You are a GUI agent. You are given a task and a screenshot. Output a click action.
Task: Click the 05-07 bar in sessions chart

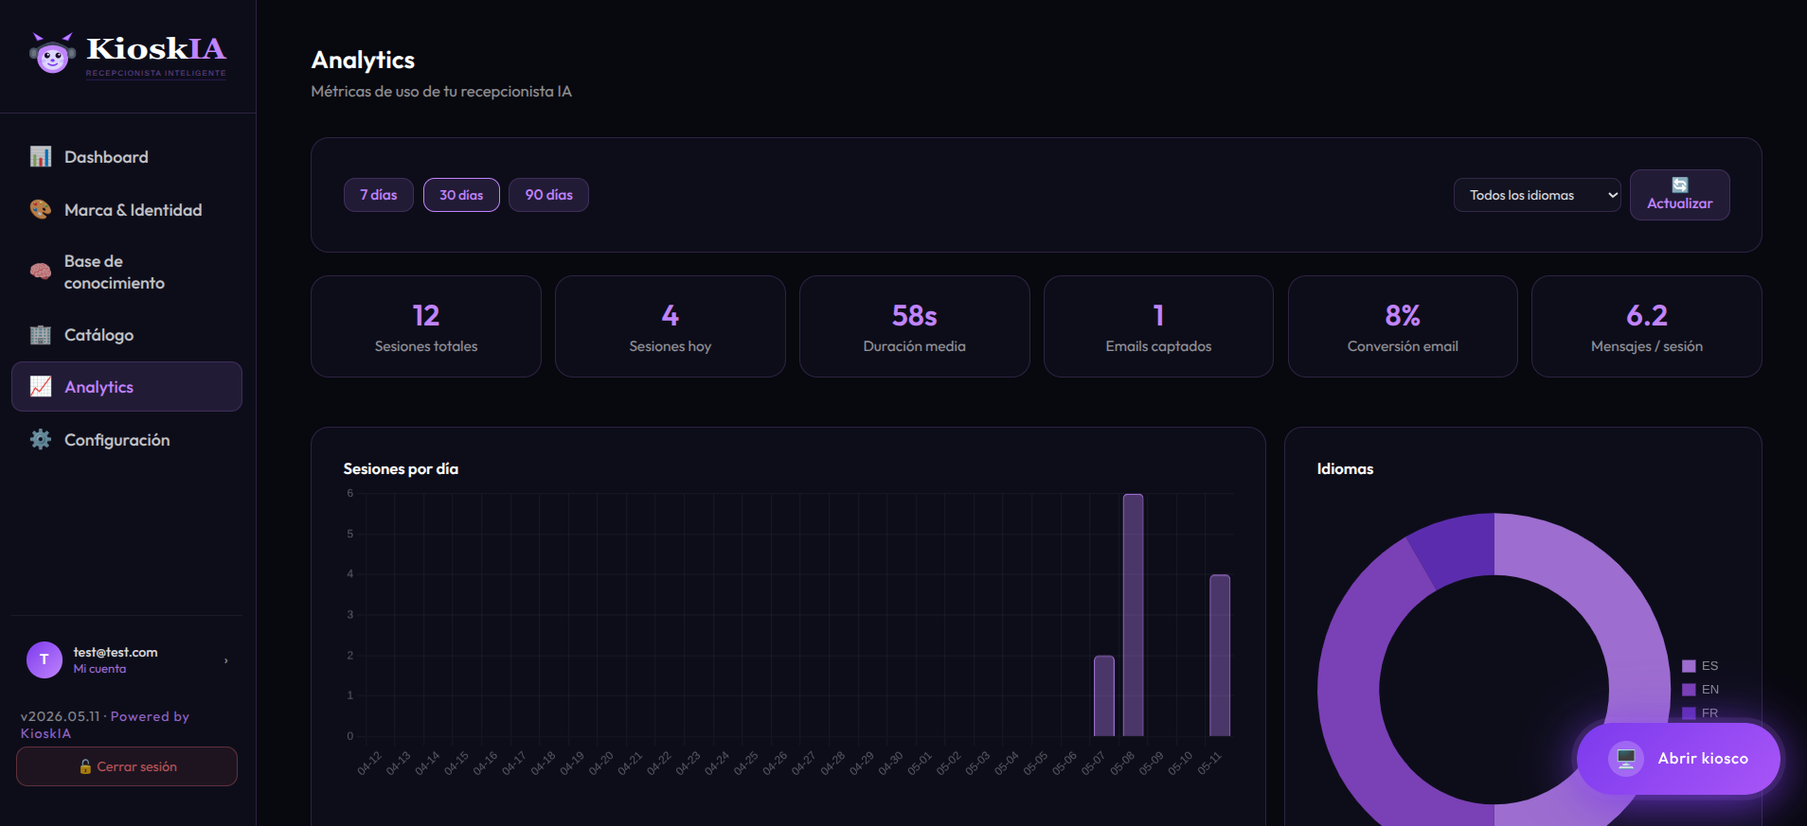pos(1104,695)
